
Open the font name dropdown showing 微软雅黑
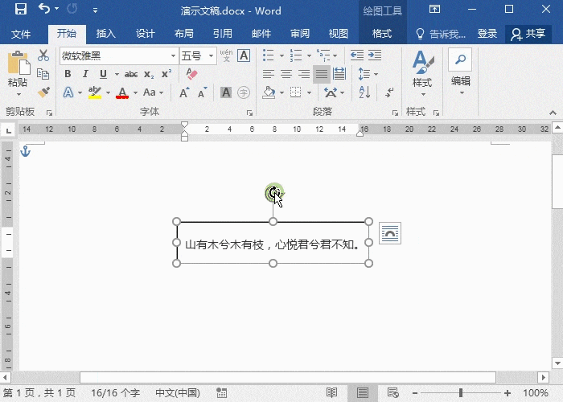tap(173, 56)
